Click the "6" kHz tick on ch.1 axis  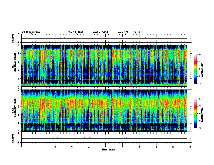pos(19,62)
